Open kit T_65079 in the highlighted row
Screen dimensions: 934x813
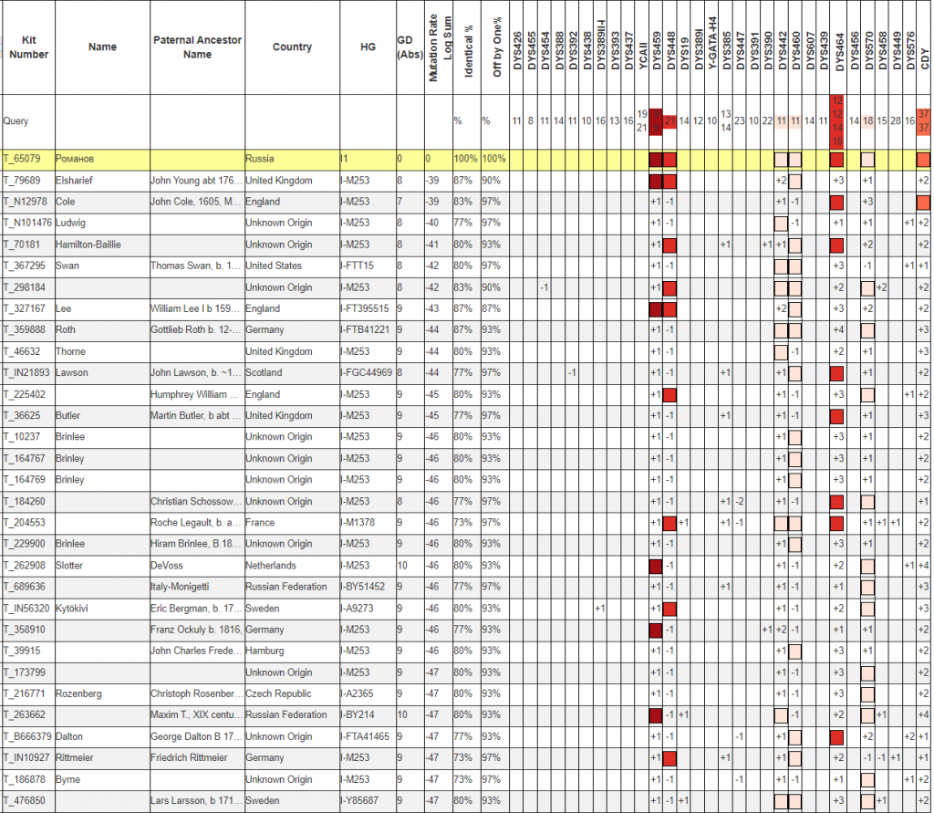(24, 160)
